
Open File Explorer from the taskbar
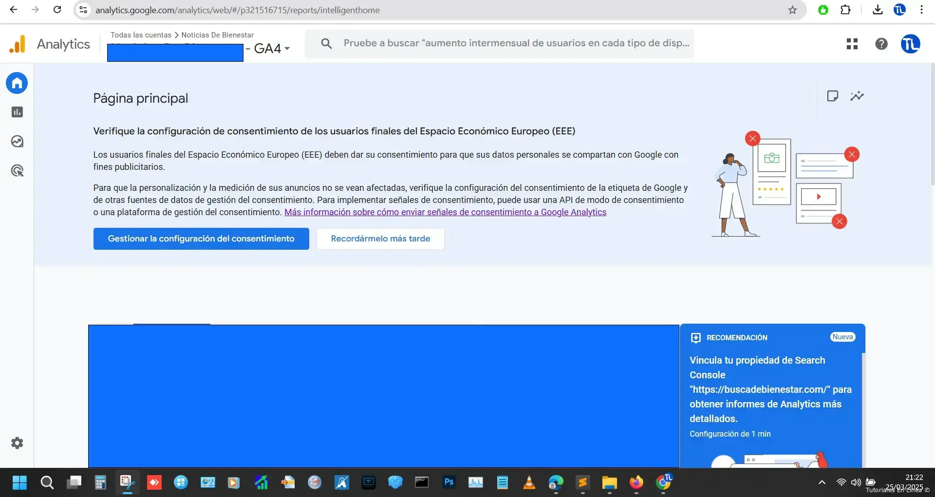[x=609, y=482]
